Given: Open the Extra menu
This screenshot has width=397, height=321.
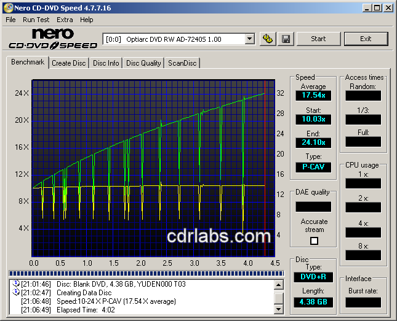Looking at the screenshot, I should (x=65, y=20).
